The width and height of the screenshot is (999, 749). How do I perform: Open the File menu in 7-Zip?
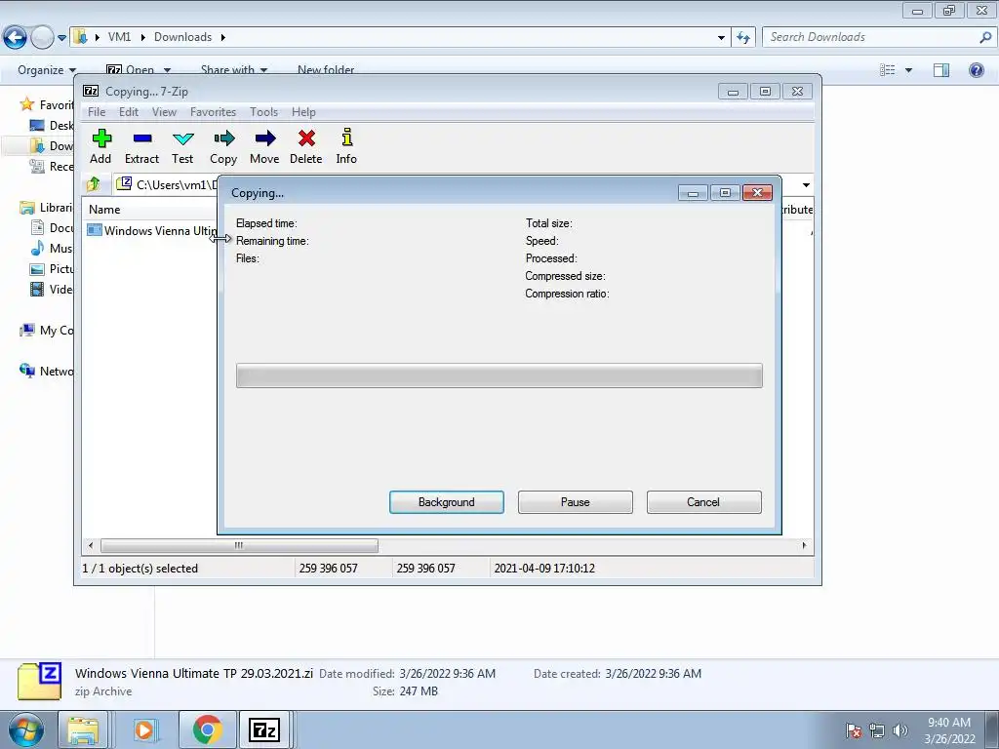click(97, 112)
